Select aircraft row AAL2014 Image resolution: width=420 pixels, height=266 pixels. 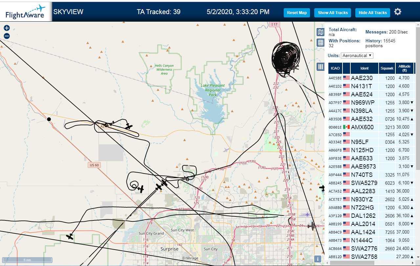[371, 224]
